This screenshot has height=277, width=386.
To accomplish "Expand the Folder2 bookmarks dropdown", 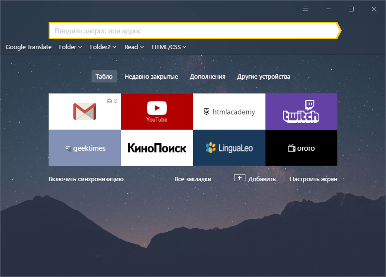I will pos(103,47).
